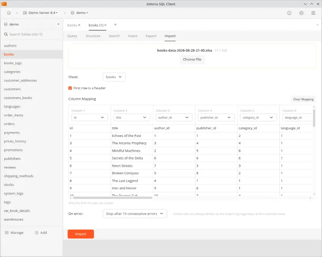Click the horizontal scrollbar of mapping table
Viewport: 322px width, 257px height.
point(113,198)
